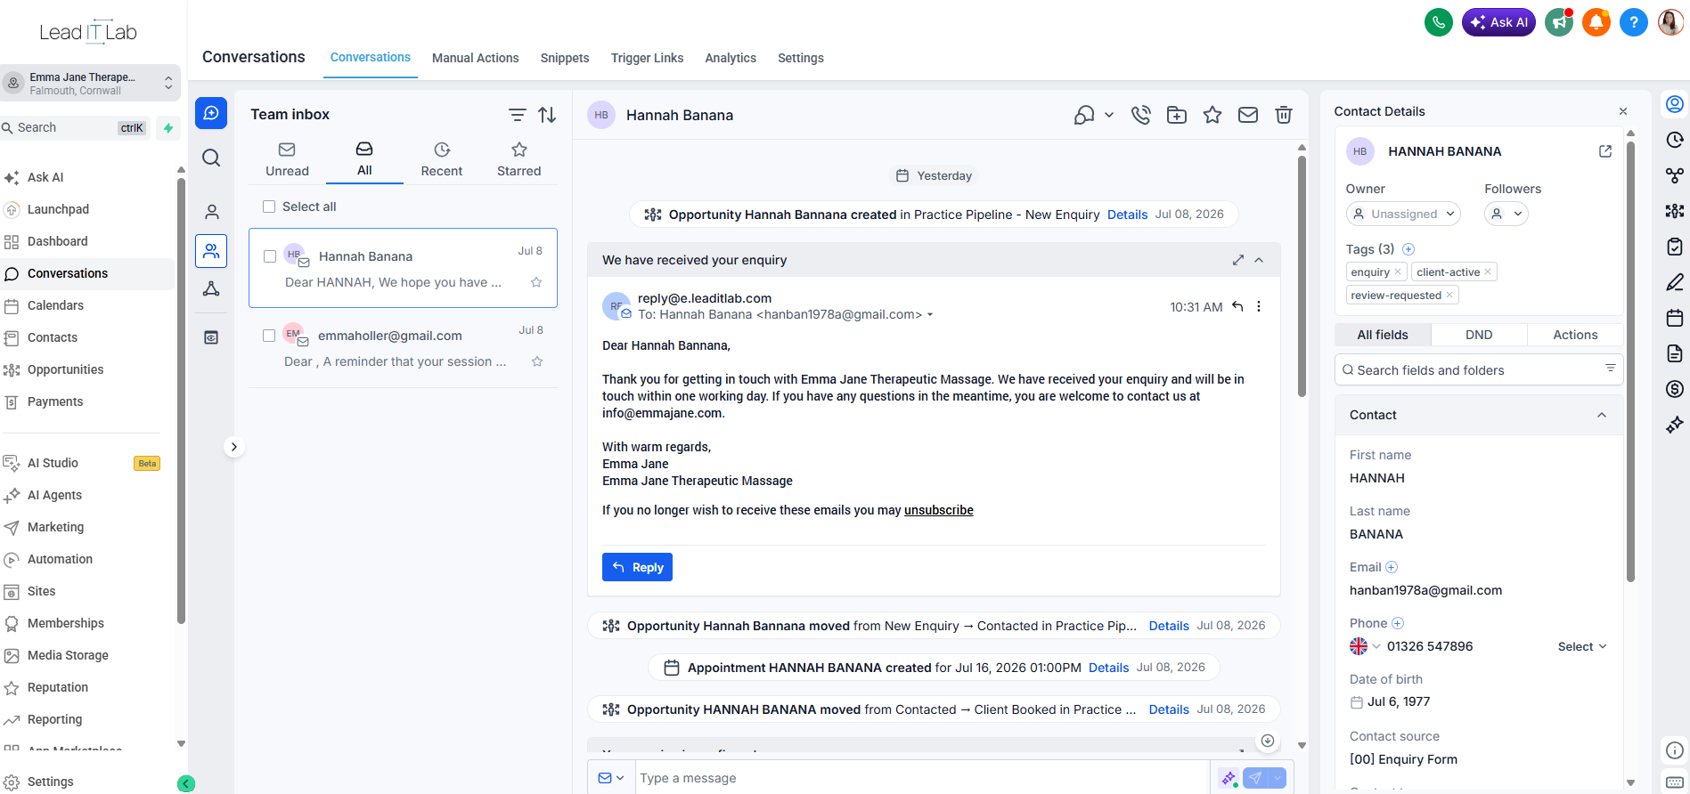Switch location Emma Jane Therapeutic dropdown

coord(90,83)
